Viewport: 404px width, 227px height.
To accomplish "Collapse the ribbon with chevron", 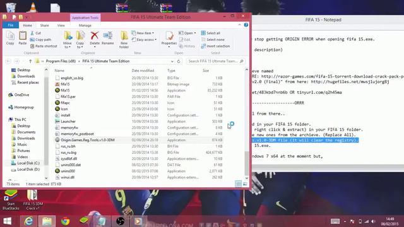I will [240, 25].
